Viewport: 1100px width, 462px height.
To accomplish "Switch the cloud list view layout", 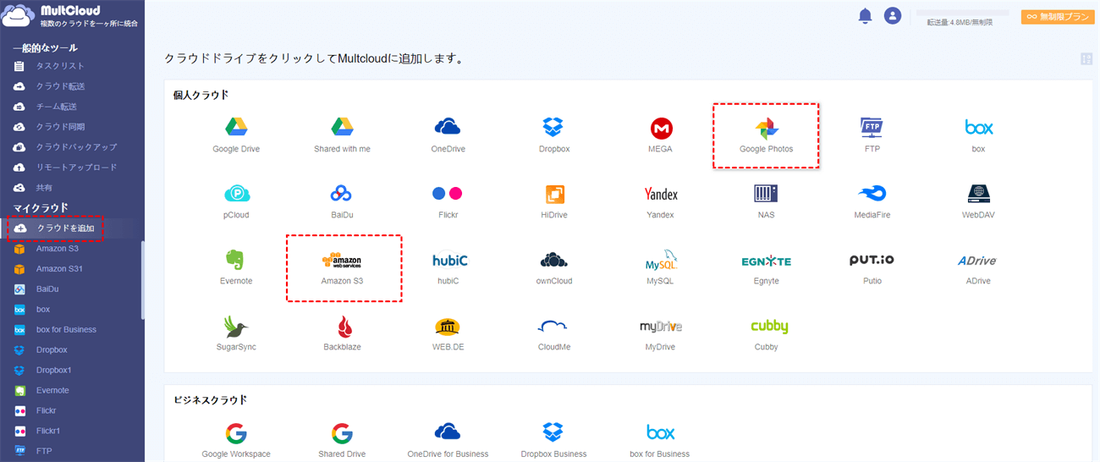I will [1086, 59].
